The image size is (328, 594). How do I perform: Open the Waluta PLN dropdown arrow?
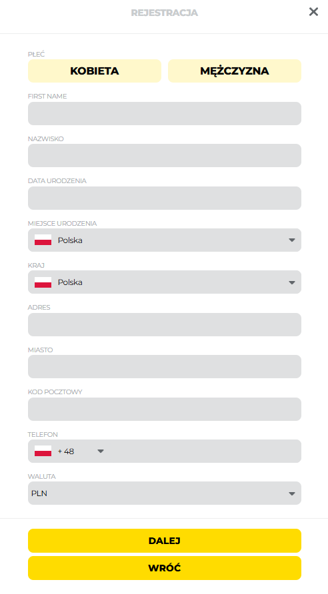(x=291, y=493)
